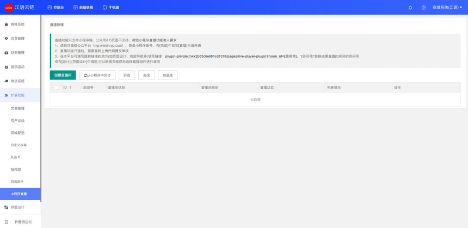Click 折叠侧边栏 to collapse the sidebar

pos(23,222)
